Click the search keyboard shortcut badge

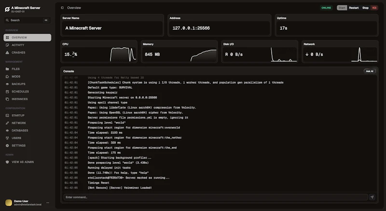[x=46, y=20]
